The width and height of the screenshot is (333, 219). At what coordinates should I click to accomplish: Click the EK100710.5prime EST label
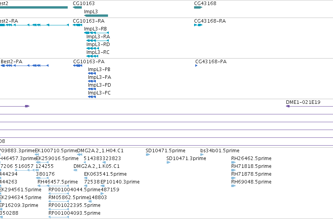point(56,151)
